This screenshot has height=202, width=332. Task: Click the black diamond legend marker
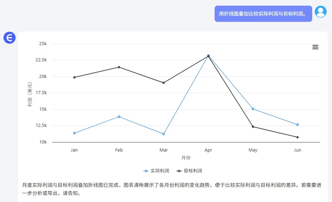click(179, 171)
